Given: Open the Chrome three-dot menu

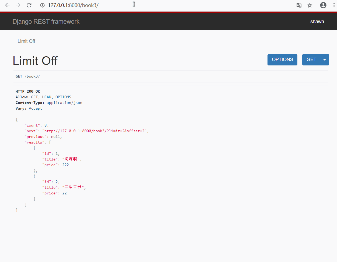Looking at the screenshot, I should click(x=333, y=5).
